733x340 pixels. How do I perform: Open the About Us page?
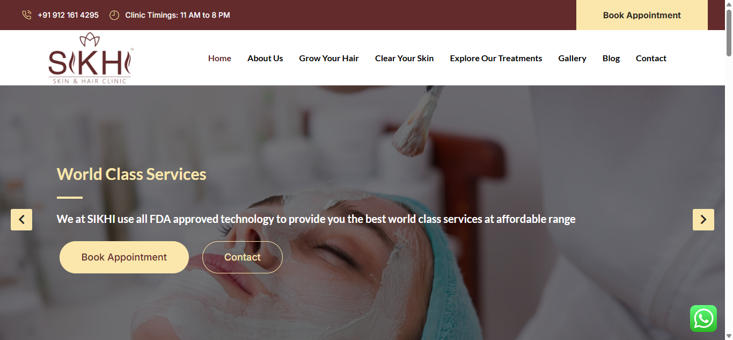coord(265,58)
